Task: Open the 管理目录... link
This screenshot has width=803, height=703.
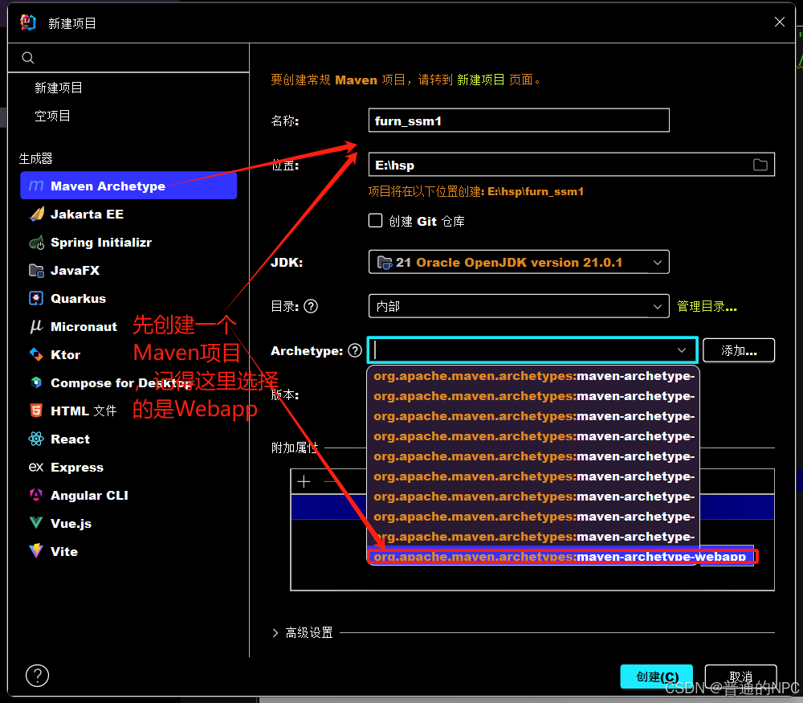Action: click(707, 306)
